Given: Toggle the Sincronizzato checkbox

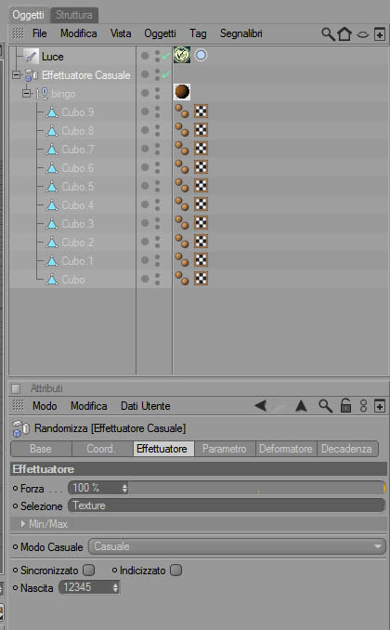Looking at the screenshot, I should pos(89,571).
